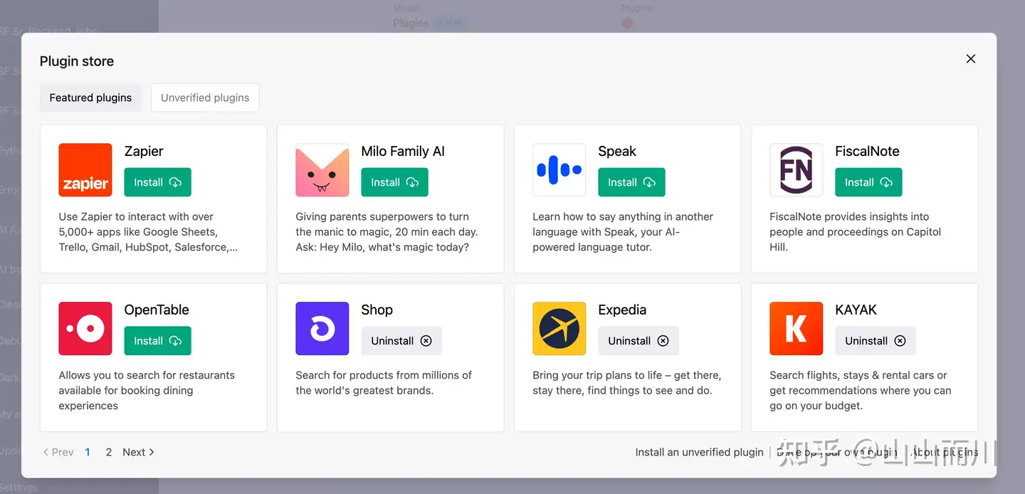Click Shop description about greatest brands
Image resolution: width=1025 pixels, height=494 pixels.
tap(384, 383)
